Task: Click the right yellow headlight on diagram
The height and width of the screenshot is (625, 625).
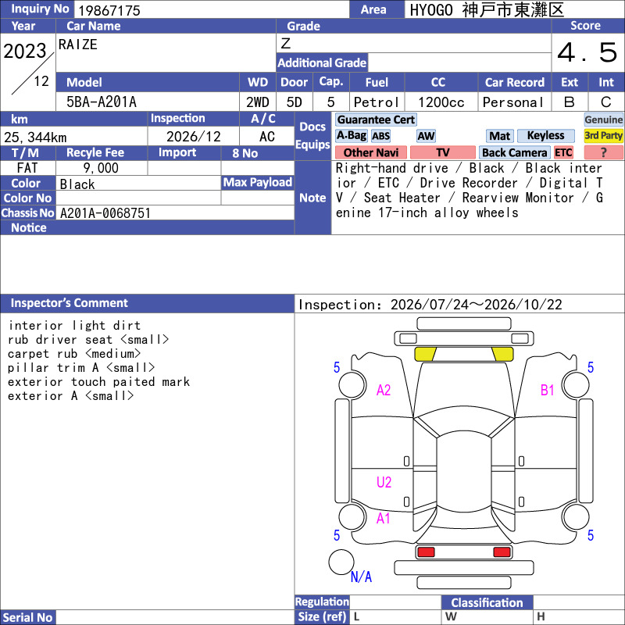Action: (x=502, y=354)
